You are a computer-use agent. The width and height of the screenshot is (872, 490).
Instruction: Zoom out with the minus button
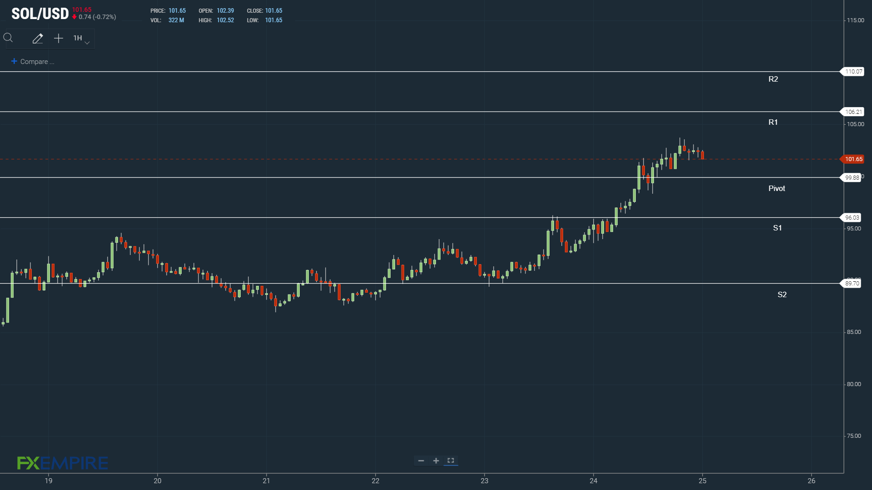[x=421, y=461]
